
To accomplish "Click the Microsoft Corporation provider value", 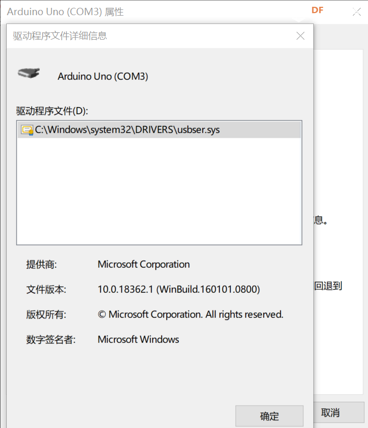I will coord(144,264).
